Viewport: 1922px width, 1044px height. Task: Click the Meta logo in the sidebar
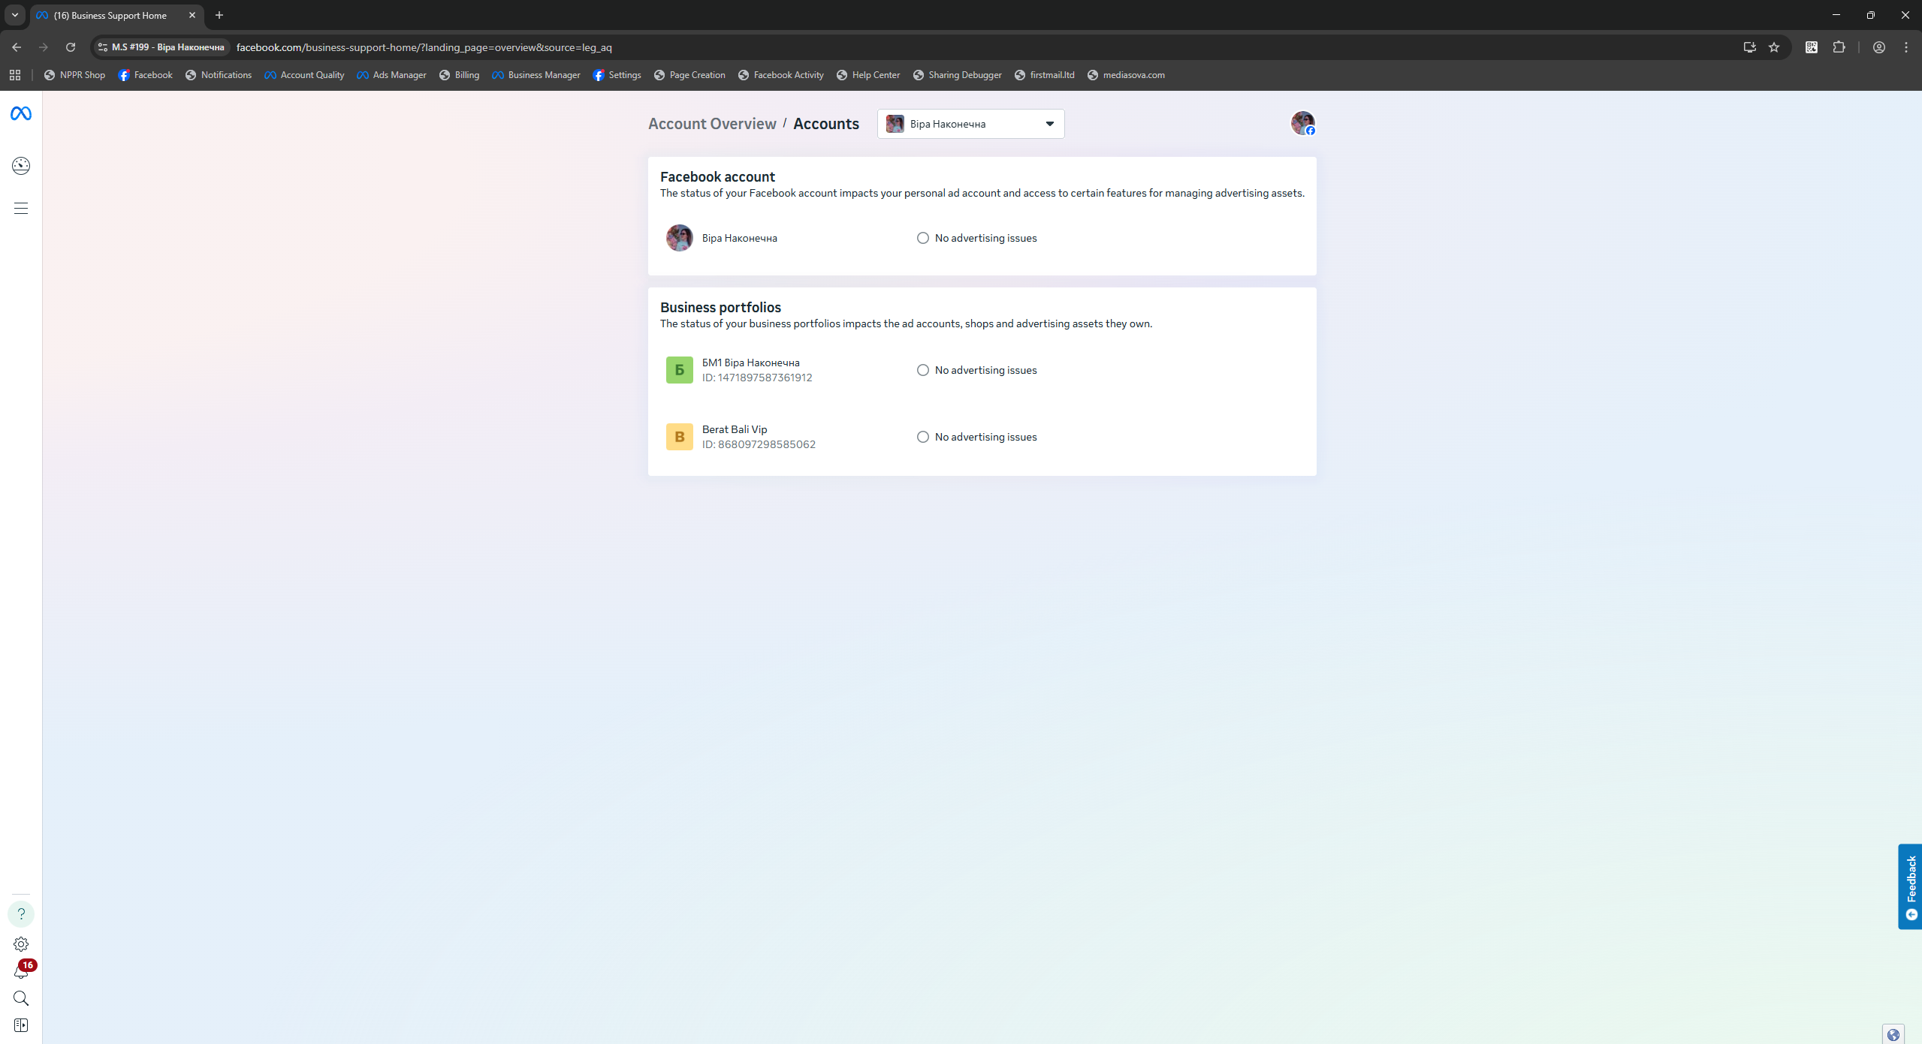click(21, 113)
